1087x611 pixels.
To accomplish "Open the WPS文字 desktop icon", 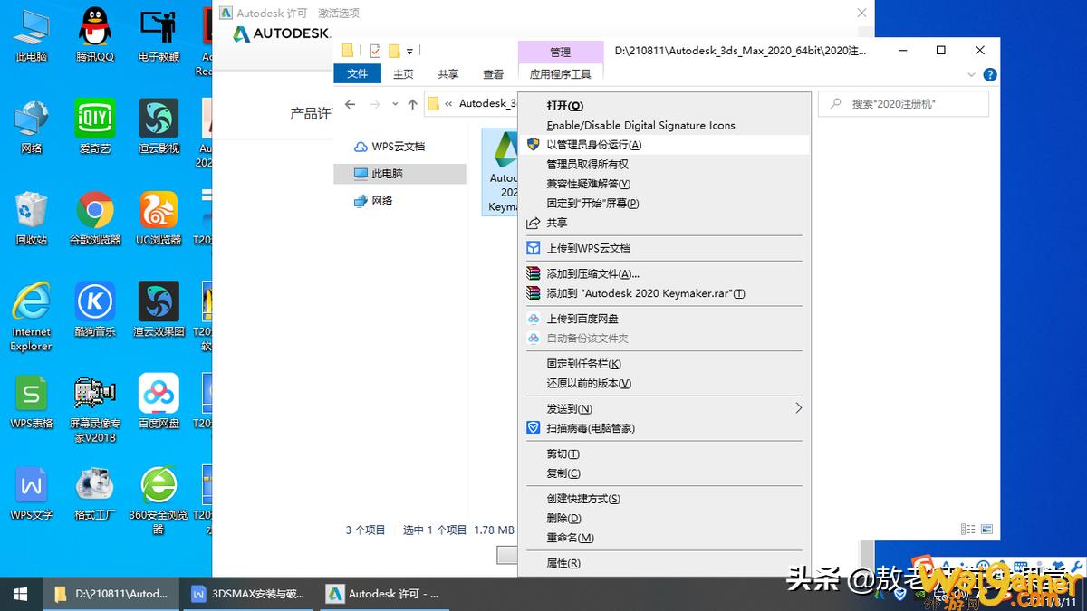I will point(32,493).
